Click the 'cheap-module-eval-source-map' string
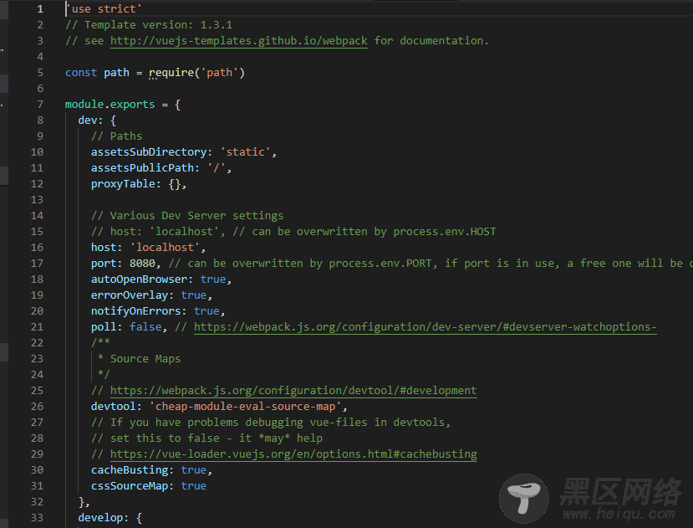Screen dimensions: 693x528 245,407
